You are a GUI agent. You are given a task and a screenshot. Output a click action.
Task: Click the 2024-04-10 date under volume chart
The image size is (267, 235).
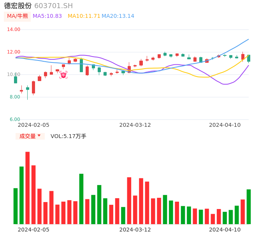(x=225, y=230)
